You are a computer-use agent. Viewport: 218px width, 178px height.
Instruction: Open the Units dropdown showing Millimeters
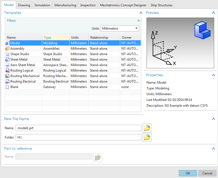click(x=120, y=29)
